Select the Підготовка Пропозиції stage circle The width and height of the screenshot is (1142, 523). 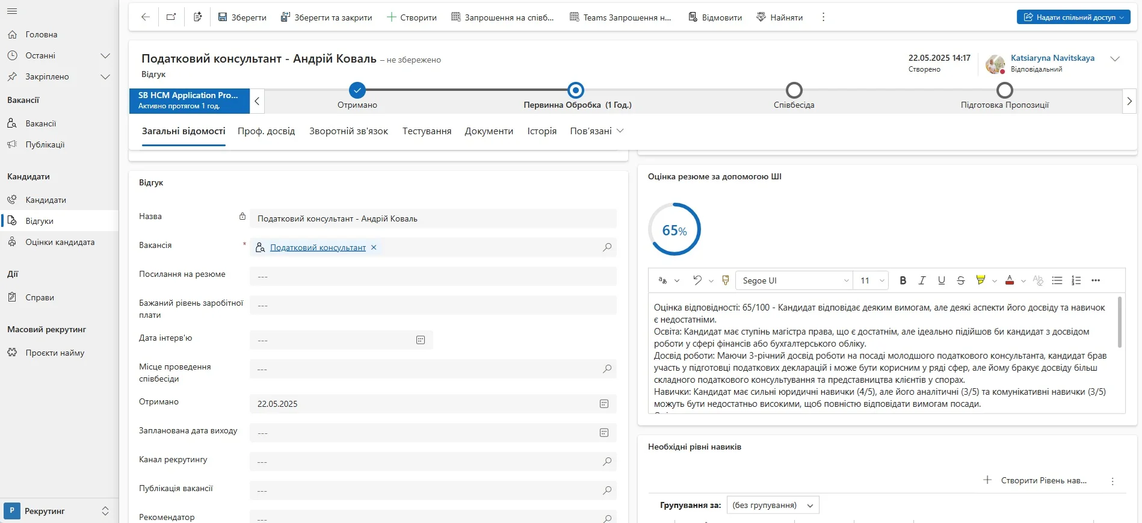(1004, 90)
